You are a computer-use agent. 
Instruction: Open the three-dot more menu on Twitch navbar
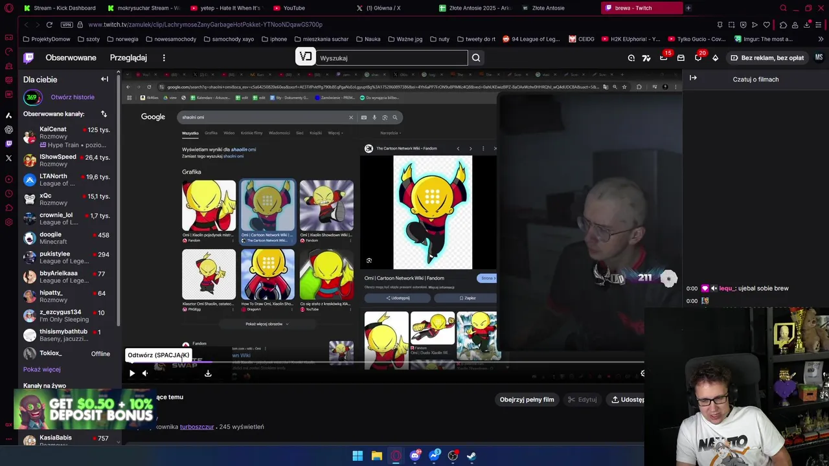pos(164,58)
